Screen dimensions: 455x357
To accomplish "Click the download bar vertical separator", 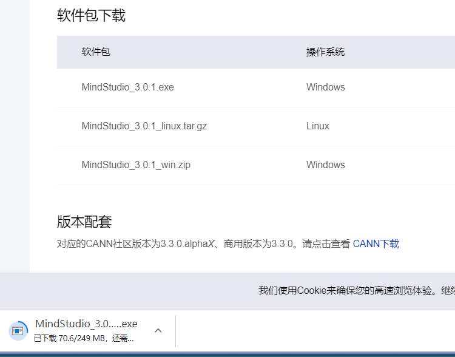I will click(175, 331).
